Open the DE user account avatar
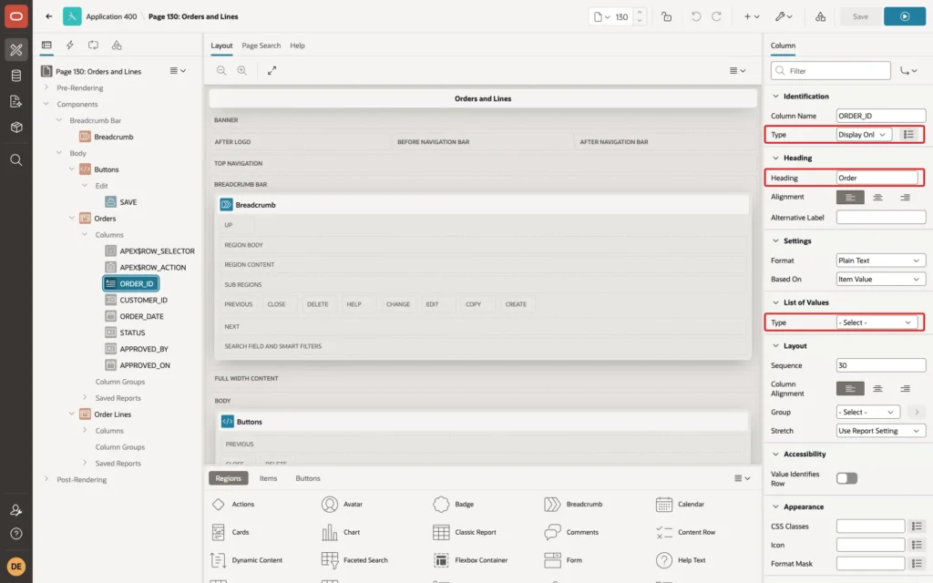Image resolution: width=933 pixels, height=583 pixels. 16,566
